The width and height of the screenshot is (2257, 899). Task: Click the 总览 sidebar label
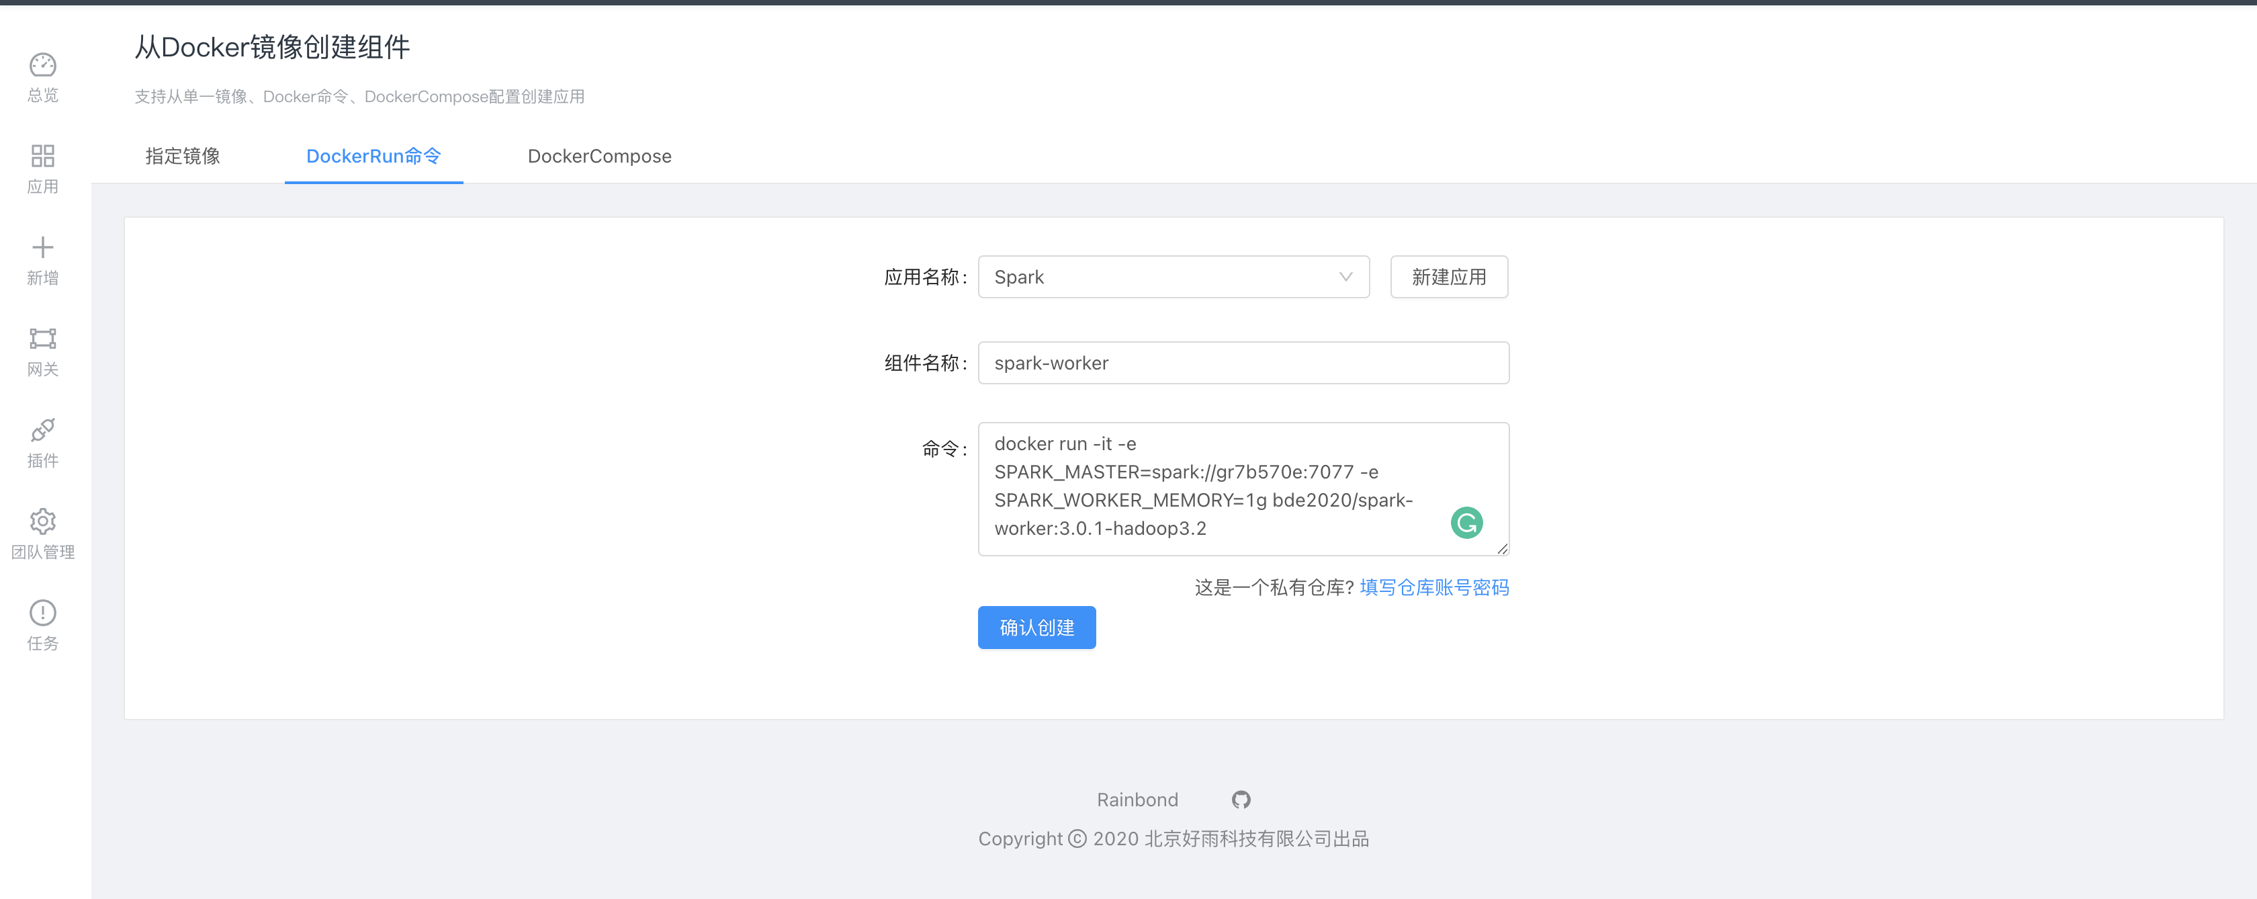(42, 95)
